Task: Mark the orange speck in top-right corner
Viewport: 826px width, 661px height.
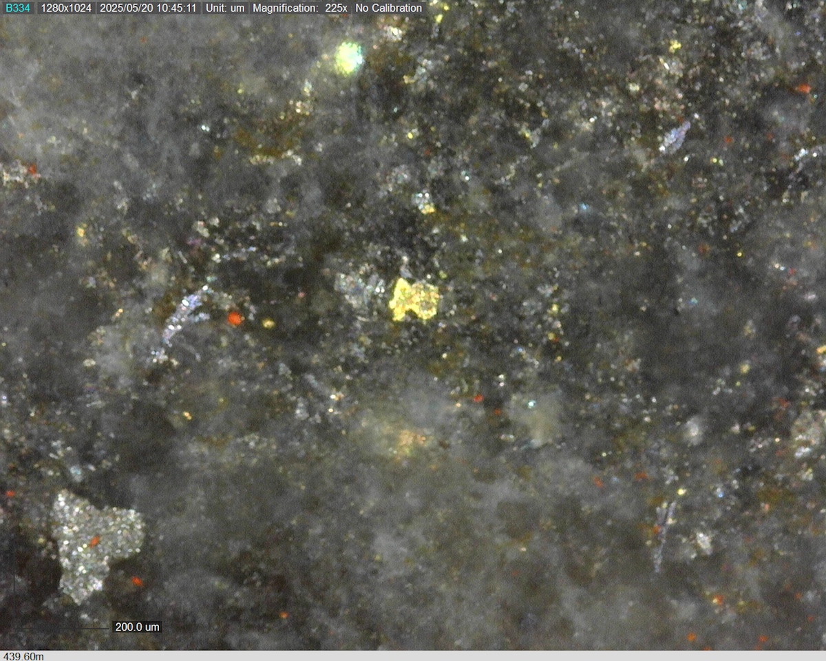Action: [x=803, y=89]
